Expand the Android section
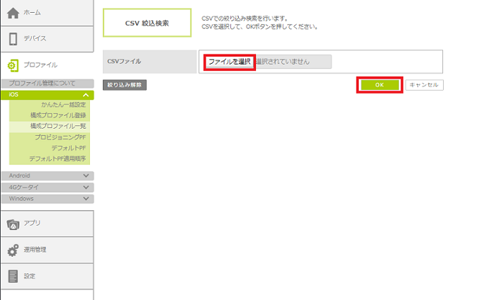This screenshot has width=482, height=300. click(x=86, y=175)
